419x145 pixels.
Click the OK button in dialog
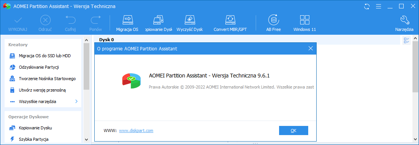point(293,130)
